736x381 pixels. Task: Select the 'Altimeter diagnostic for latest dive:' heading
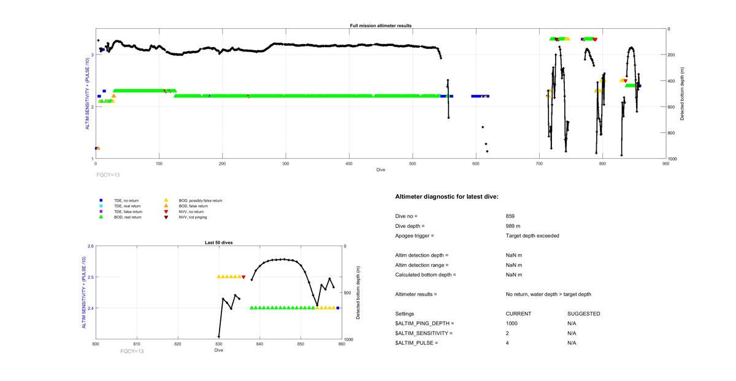pyautogui.click(x=447, y=197)
